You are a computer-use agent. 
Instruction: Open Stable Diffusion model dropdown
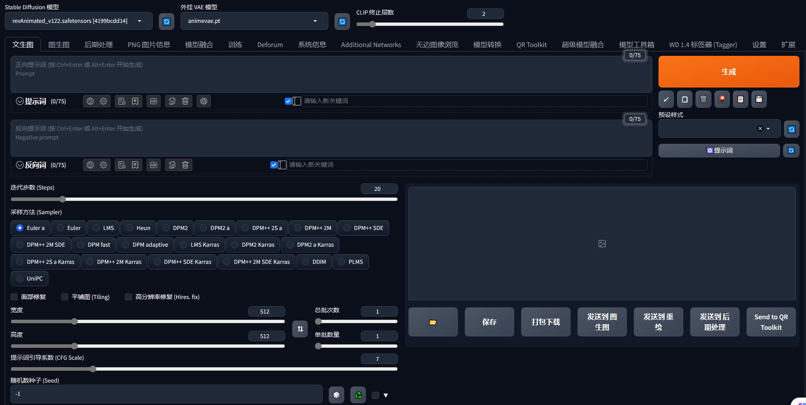(x=79, y=21)
